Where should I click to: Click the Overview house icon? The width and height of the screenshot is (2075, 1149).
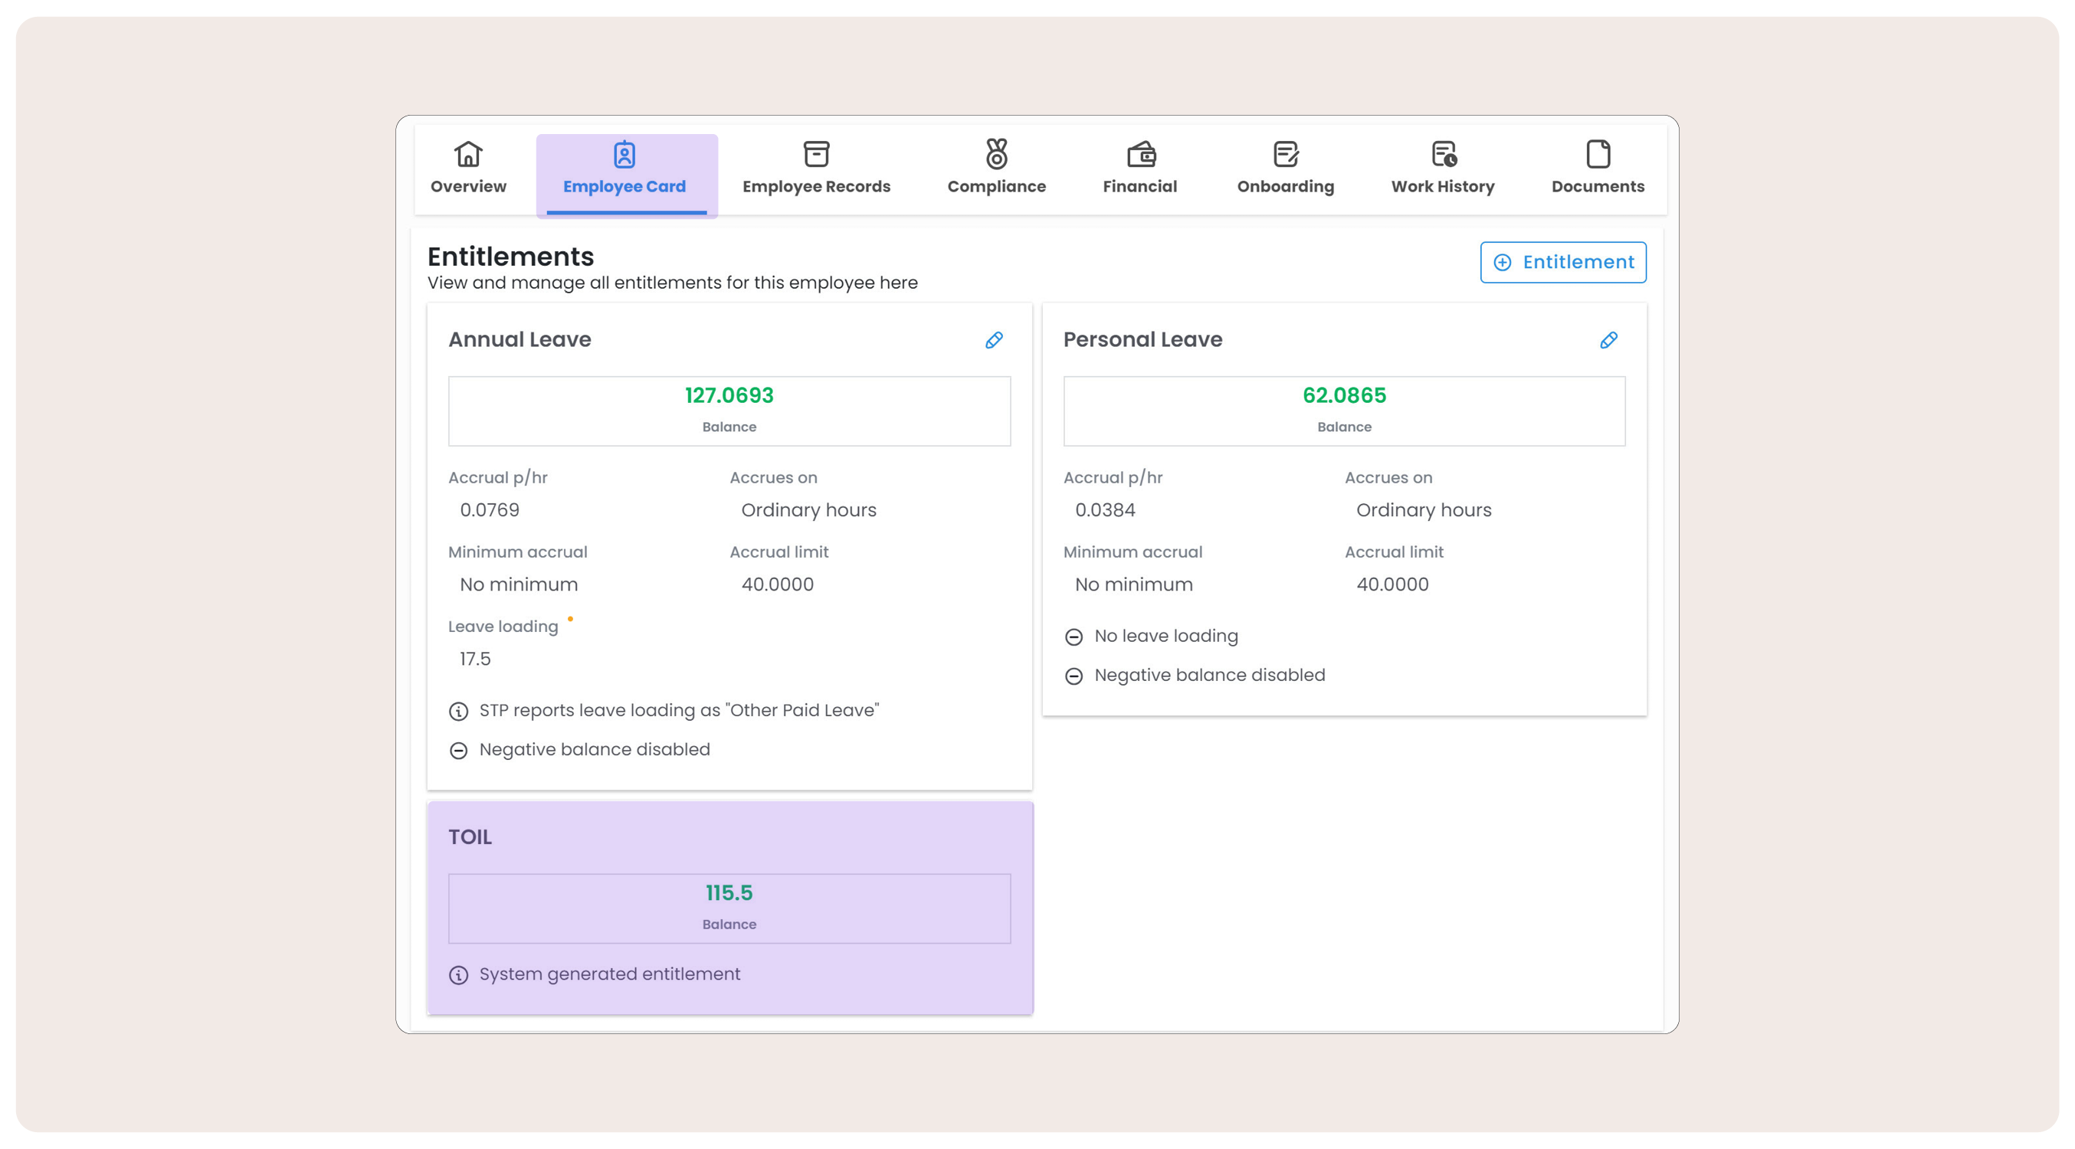pyautogui.click(x=468, y=154)
